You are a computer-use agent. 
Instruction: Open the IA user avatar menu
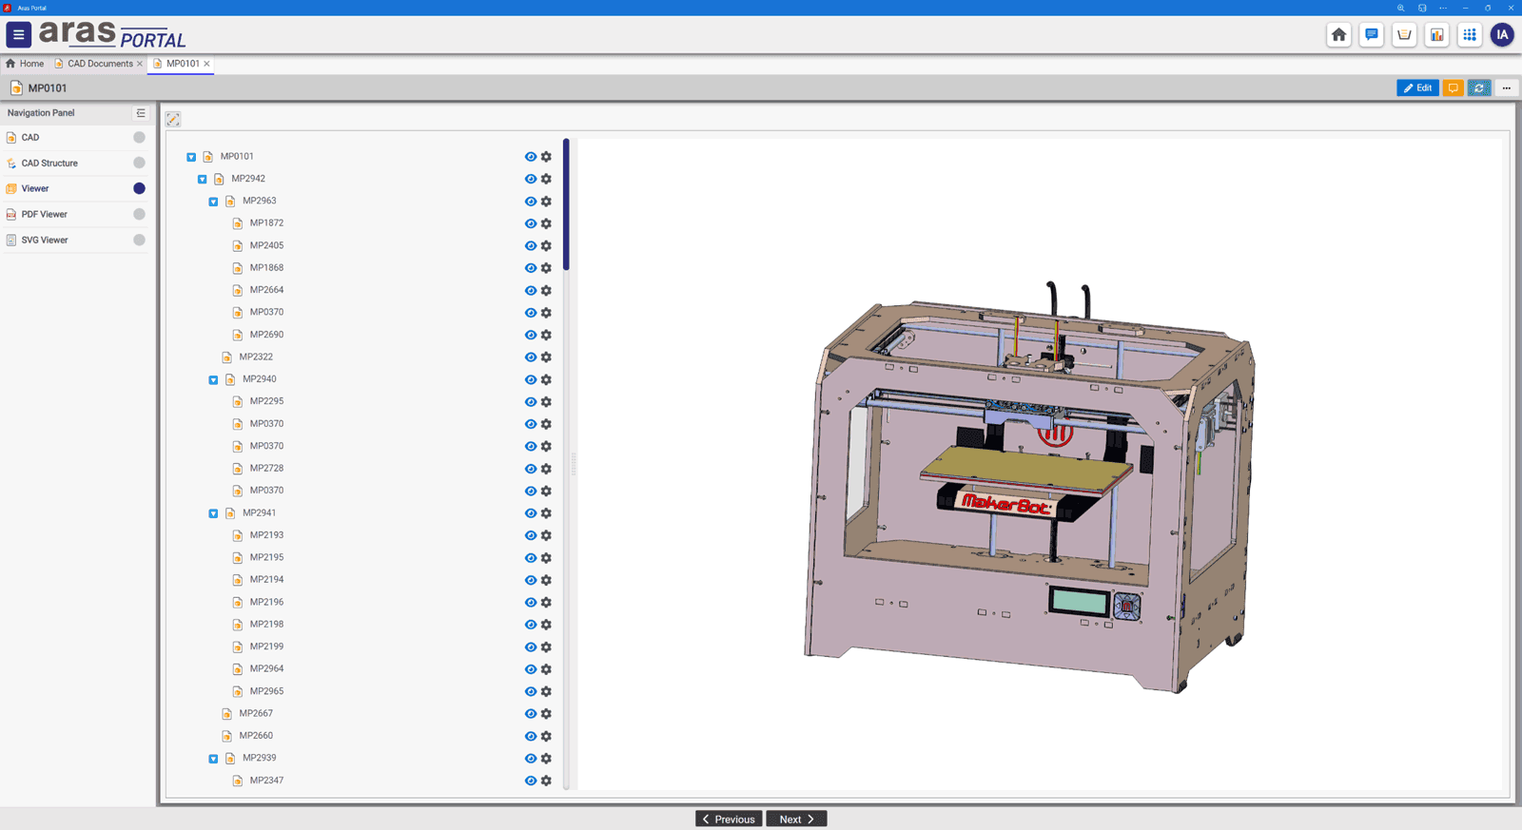click(1502, 35)
